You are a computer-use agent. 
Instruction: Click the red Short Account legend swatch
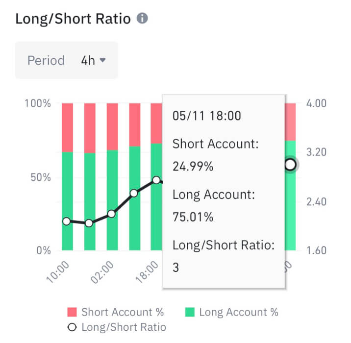[x=73, y=312]
